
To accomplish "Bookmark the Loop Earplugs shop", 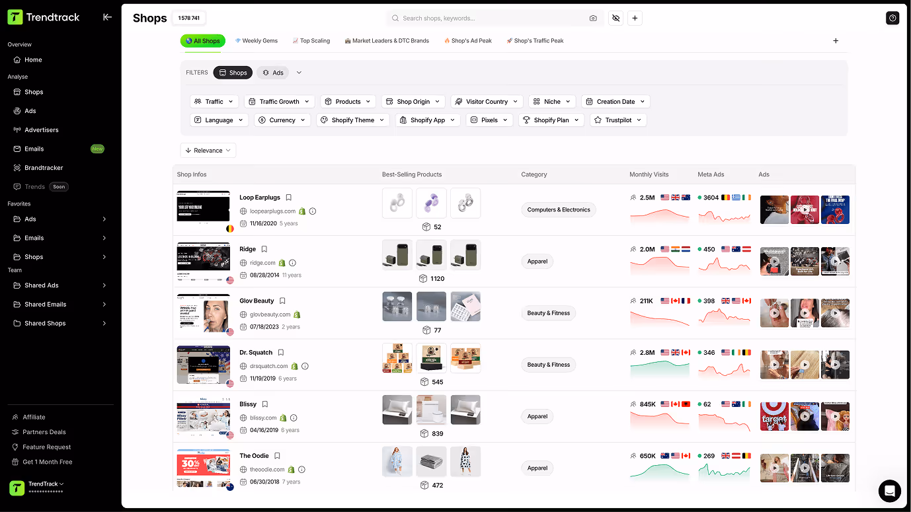I will [289, 198].
